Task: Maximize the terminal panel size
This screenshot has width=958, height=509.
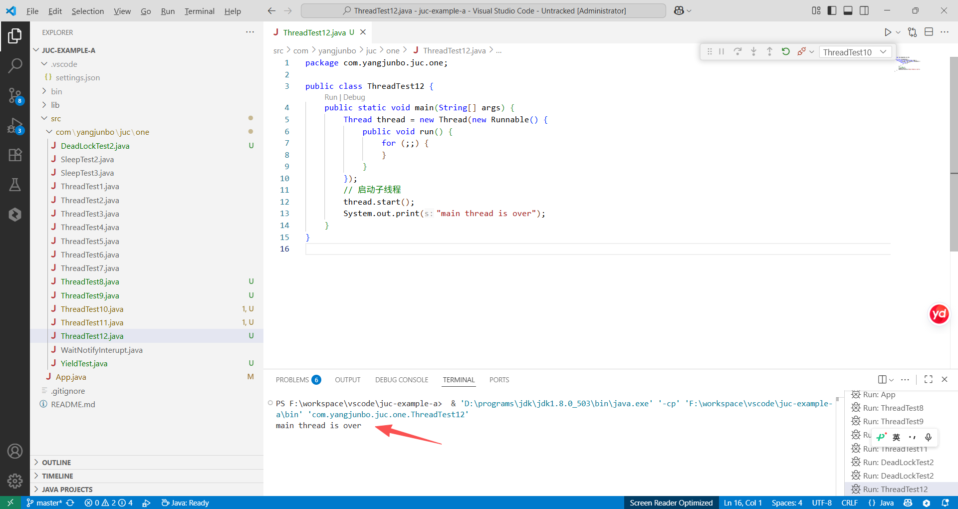Action: click(x=928, y=379)
